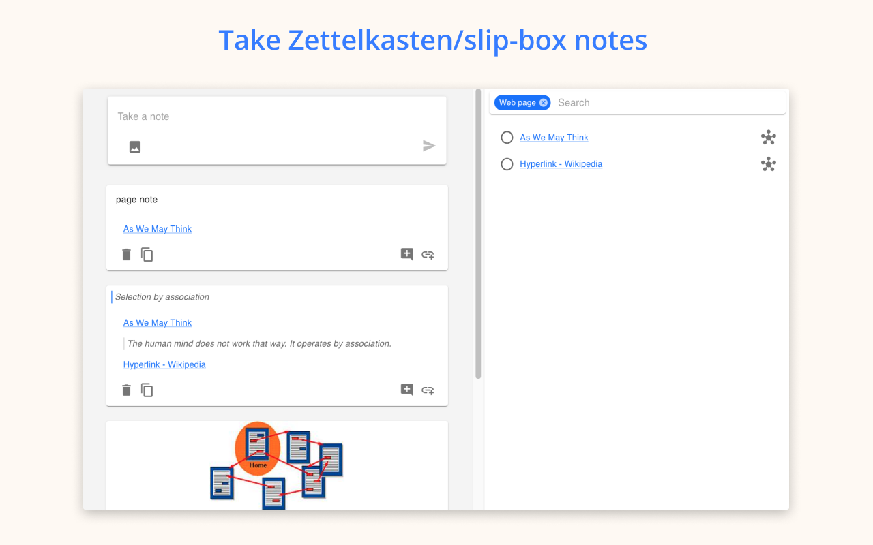Copy the 'Selection by association' note
Image resolution: width=873 pixels, height=545 pixels.
click(147, 390)
